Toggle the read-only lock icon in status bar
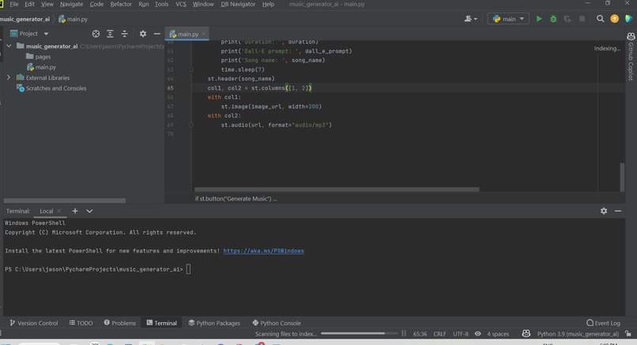637x345 pixels. pos(628,334)
